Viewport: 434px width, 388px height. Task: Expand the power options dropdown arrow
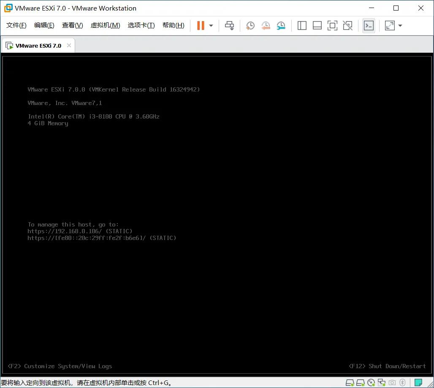pyautogui.click(x=211, y=26)
